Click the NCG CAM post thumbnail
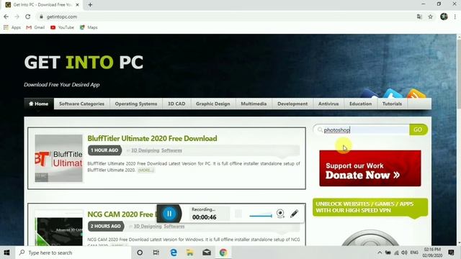Viewport: 461px width, 259px height. tap(59, 229)
